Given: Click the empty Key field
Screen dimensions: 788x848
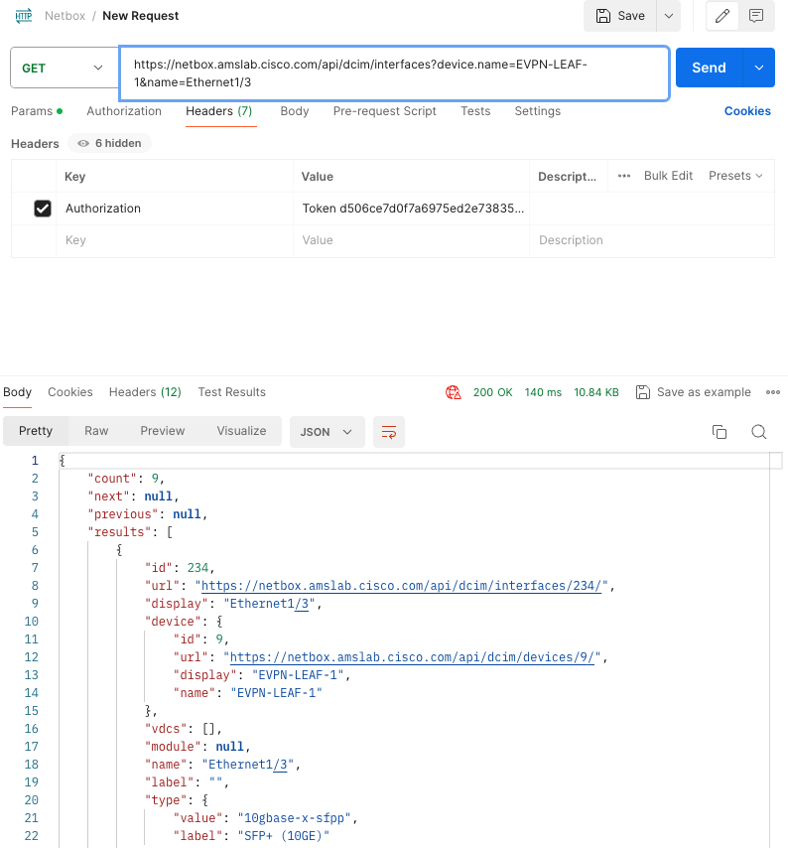Looking at the screenshot, I should coord(174,240).
